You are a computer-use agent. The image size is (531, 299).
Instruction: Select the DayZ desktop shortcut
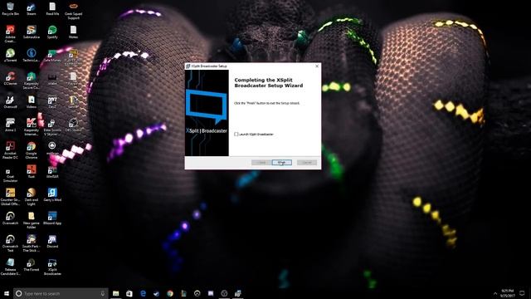point(52,101)
